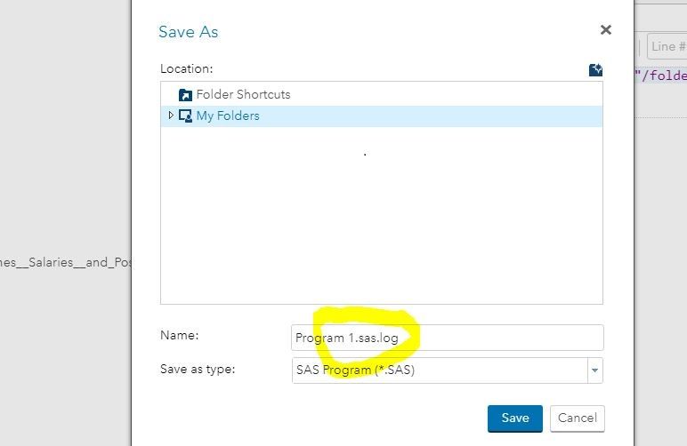This screenshot has width=687, height=446.
Task: Select the My Folders entry label
Action: [x=228, y=115]
